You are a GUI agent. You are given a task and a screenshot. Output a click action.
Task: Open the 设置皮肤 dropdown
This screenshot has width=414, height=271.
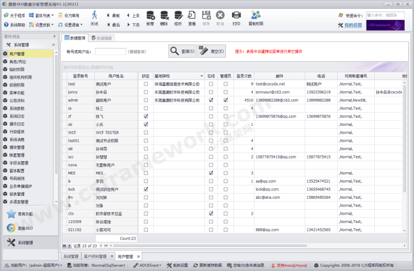[x=41, y=25]
